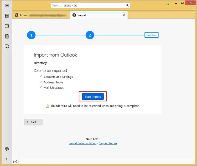
Task: Maximize the Thunderbird window
Action: point(182,3)
